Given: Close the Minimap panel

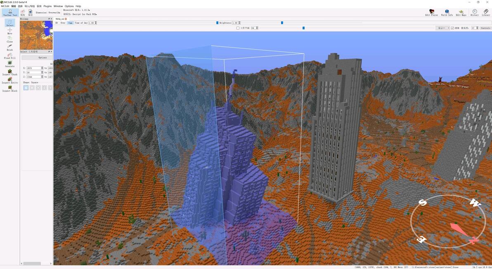Looking at the screenshot, I should point(51,19).
